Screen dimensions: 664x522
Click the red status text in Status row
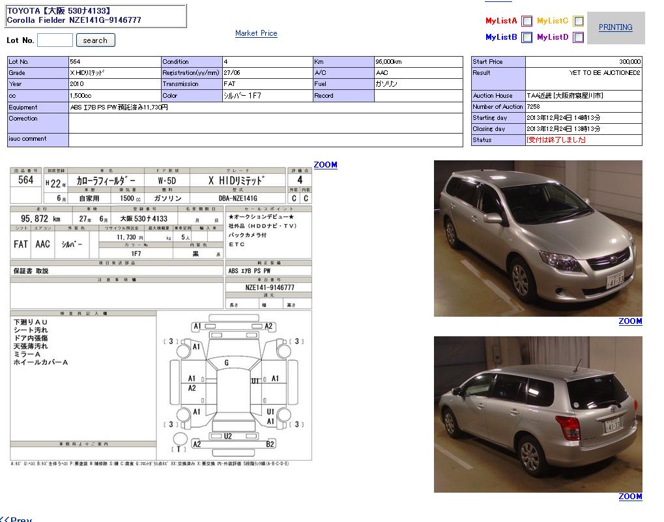coord(556,140)
